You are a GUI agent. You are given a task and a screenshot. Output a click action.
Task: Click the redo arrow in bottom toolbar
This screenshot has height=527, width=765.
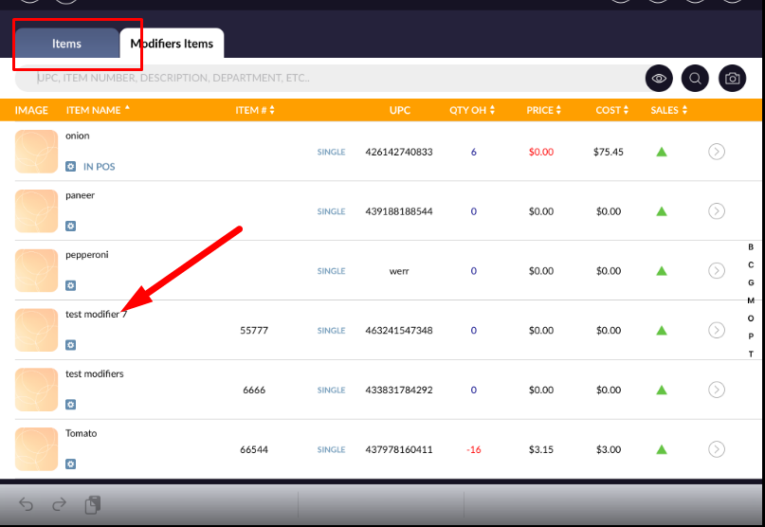coord(59,504)
